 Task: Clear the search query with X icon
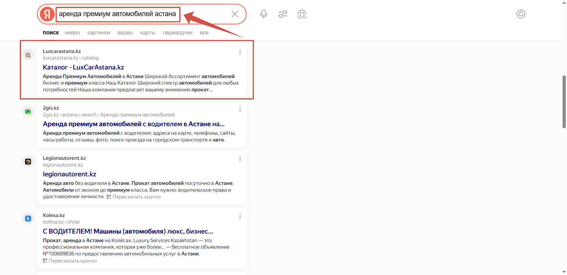click(x=234, y=14)
